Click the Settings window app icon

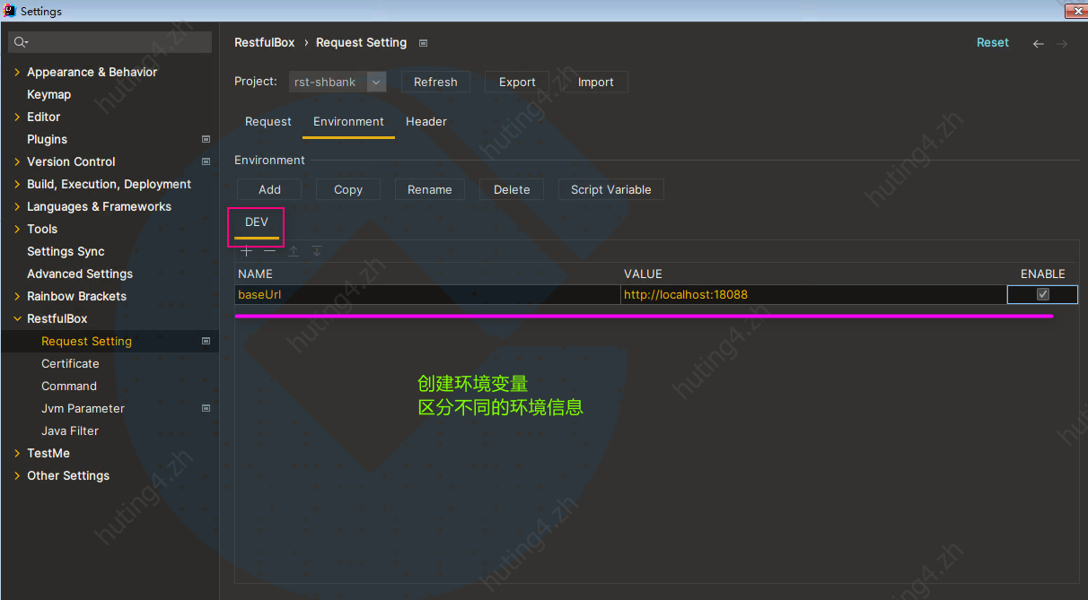pyautogui.click(x=10, y=11)
